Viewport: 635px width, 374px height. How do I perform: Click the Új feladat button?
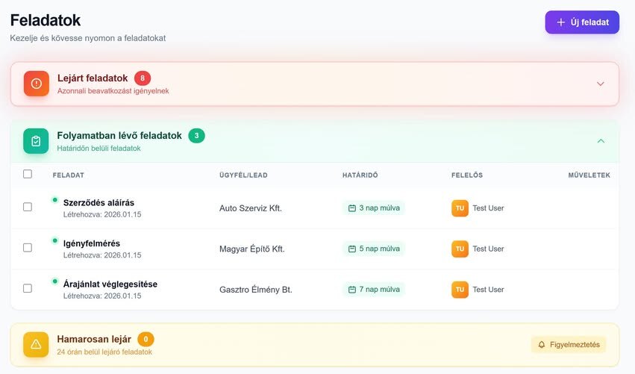click(x=582, y=22)
